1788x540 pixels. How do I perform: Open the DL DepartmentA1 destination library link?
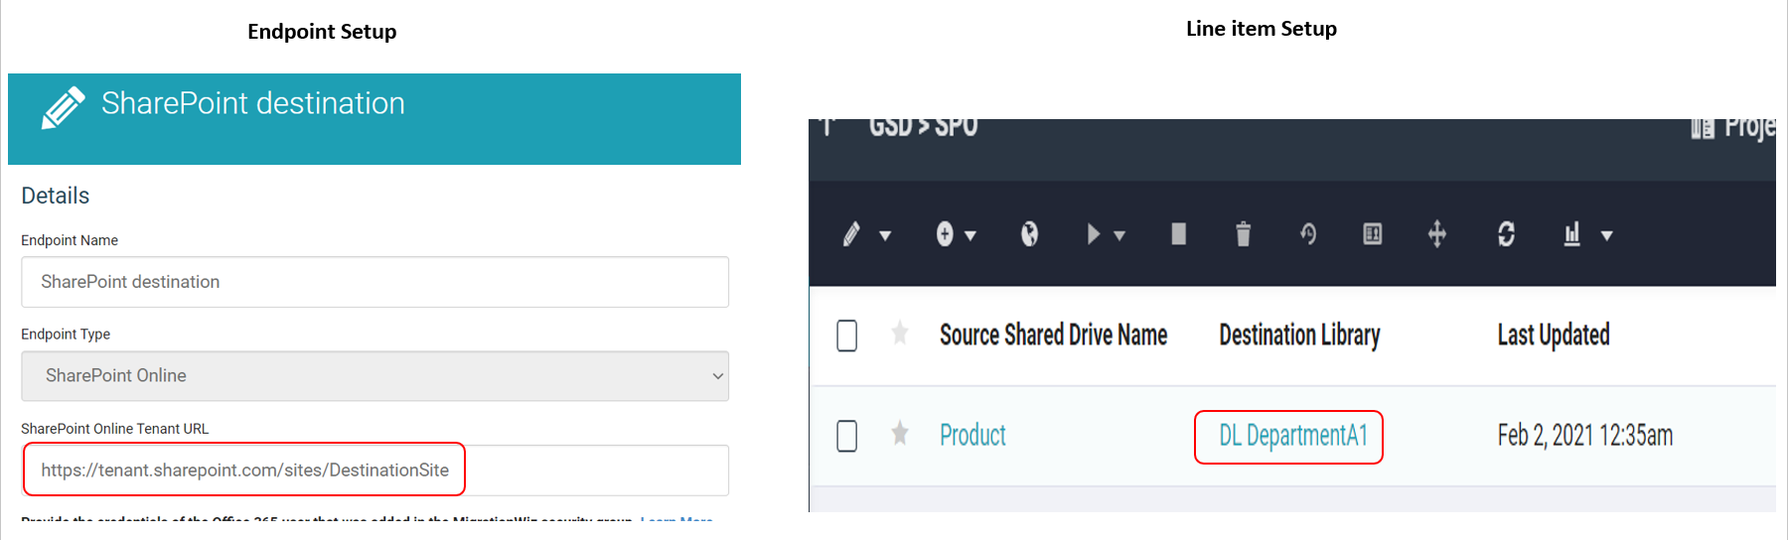coord(1293,436)
